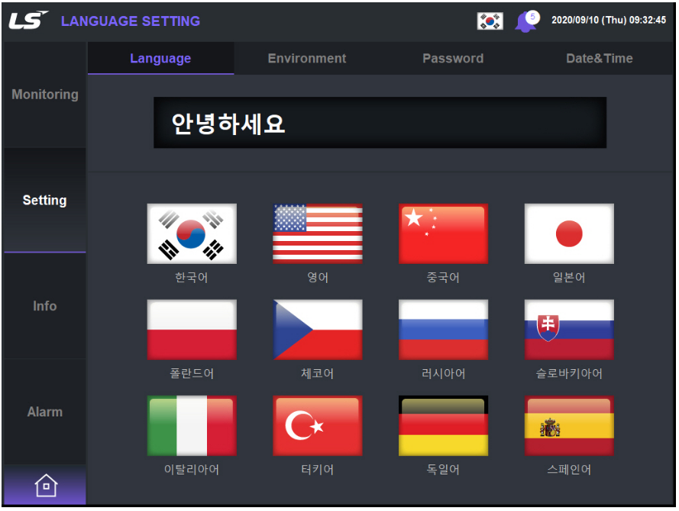Choose the Czech flag language option
Screen dimensions: 679x511
(318, 329)
